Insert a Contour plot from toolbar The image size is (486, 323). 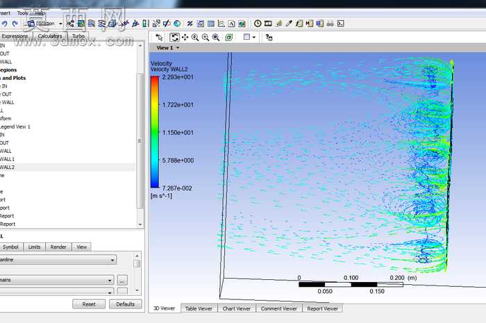click(81, 24)
